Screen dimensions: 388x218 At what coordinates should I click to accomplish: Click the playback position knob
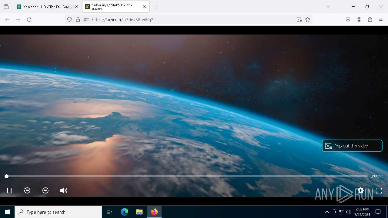6,176
